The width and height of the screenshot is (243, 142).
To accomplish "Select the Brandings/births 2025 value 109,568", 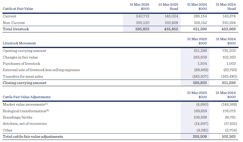I will (x=200, y=117).
